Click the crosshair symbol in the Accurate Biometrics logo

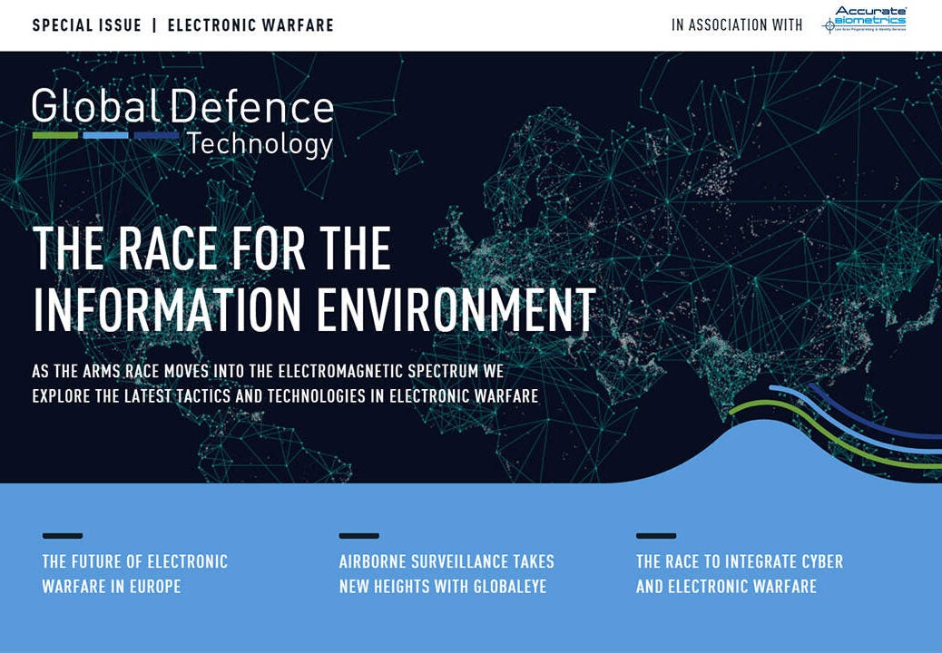pyautogui.click(x=829, y=26)
